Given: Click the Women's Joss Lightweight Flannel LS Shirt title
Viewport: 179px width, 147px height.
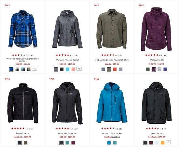Looking at the screenshot, I should (x=23, y=60).
